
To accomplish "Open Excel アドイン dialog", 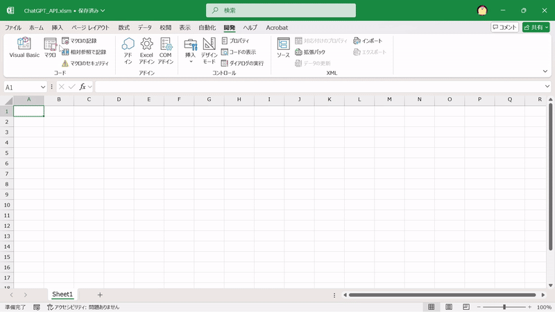I will click(x=146, y=50).
